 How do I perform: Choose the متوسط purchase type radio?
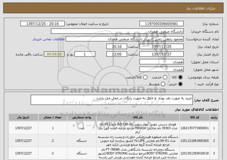[x=163, y=84]
